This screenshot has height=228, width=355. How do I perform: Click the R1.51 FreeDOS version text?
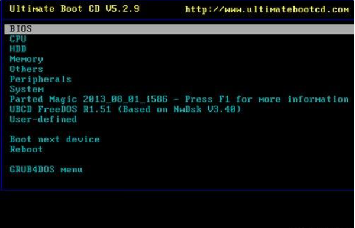[x=98, y=109]
